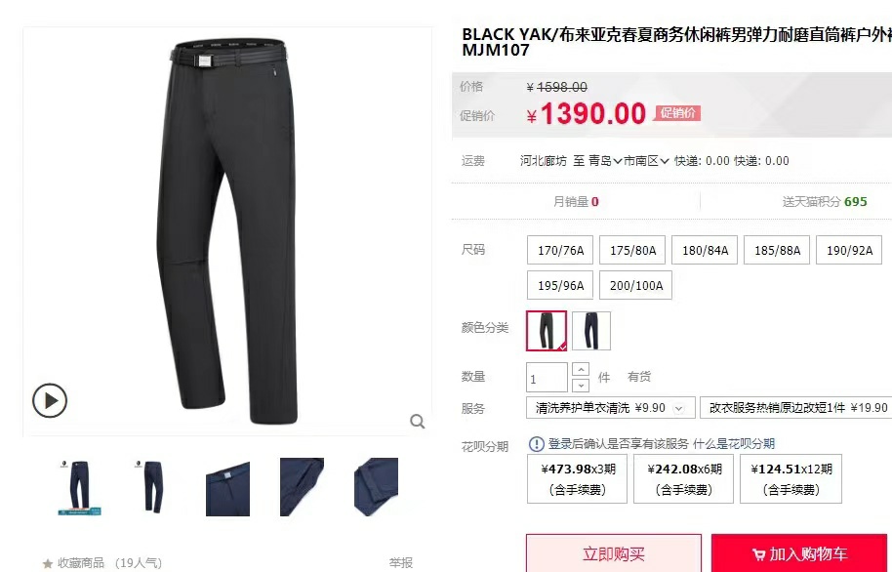892x572 pixels.
Task: Click the 立即购买 button
Action: click(614, 553)
